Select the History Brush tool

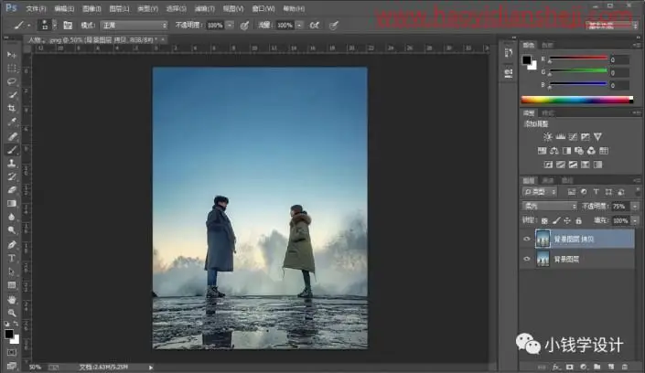pyautogui.click(x=12, y=176)
